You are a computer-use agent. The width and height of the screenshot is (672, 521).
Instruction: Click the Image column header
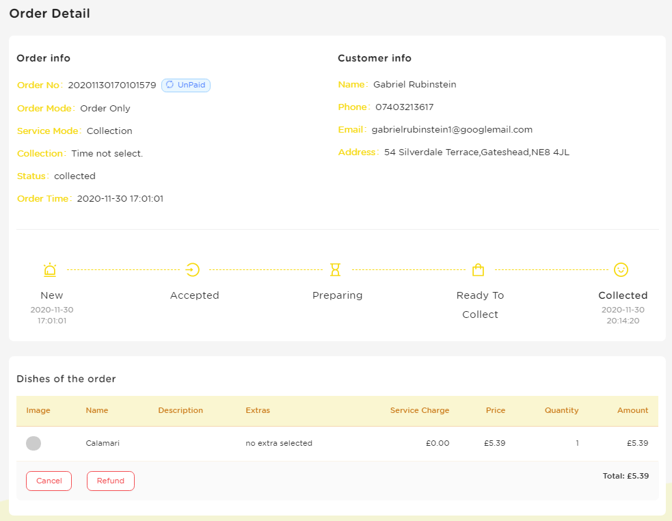(38, 410)
